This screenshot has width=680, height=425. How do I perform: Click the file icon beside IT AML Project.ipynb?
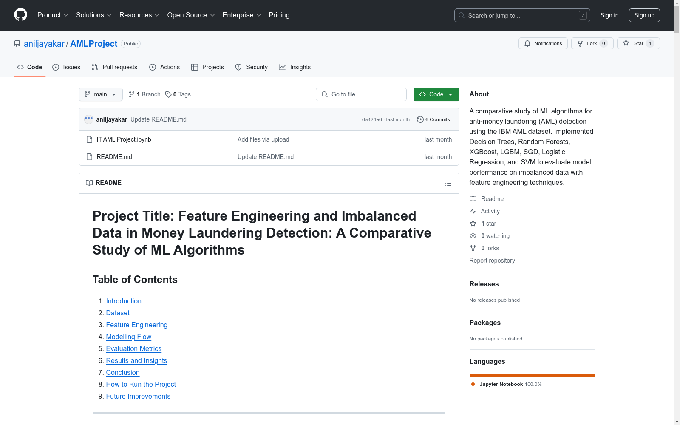point(89,139)
